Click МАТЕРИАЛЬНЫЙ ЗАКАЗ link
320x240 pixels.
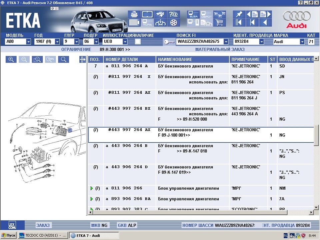tap(220, 49)
